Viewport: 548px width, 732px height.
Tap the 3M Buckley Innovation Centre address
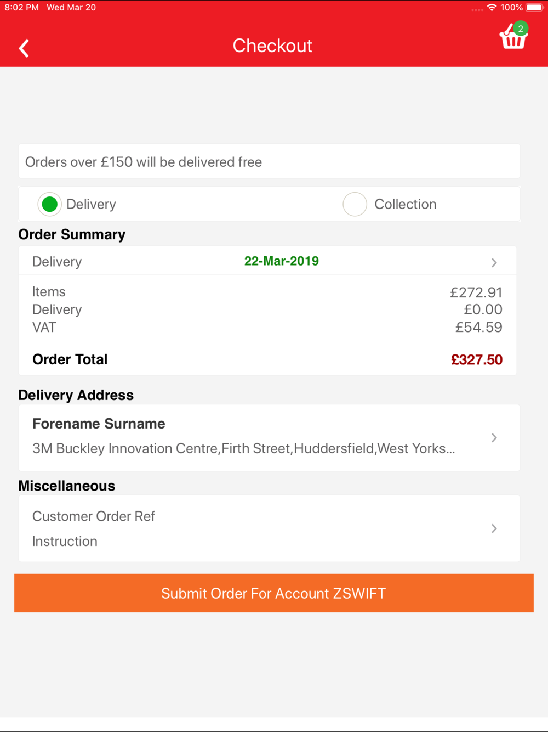click(244, 448)
